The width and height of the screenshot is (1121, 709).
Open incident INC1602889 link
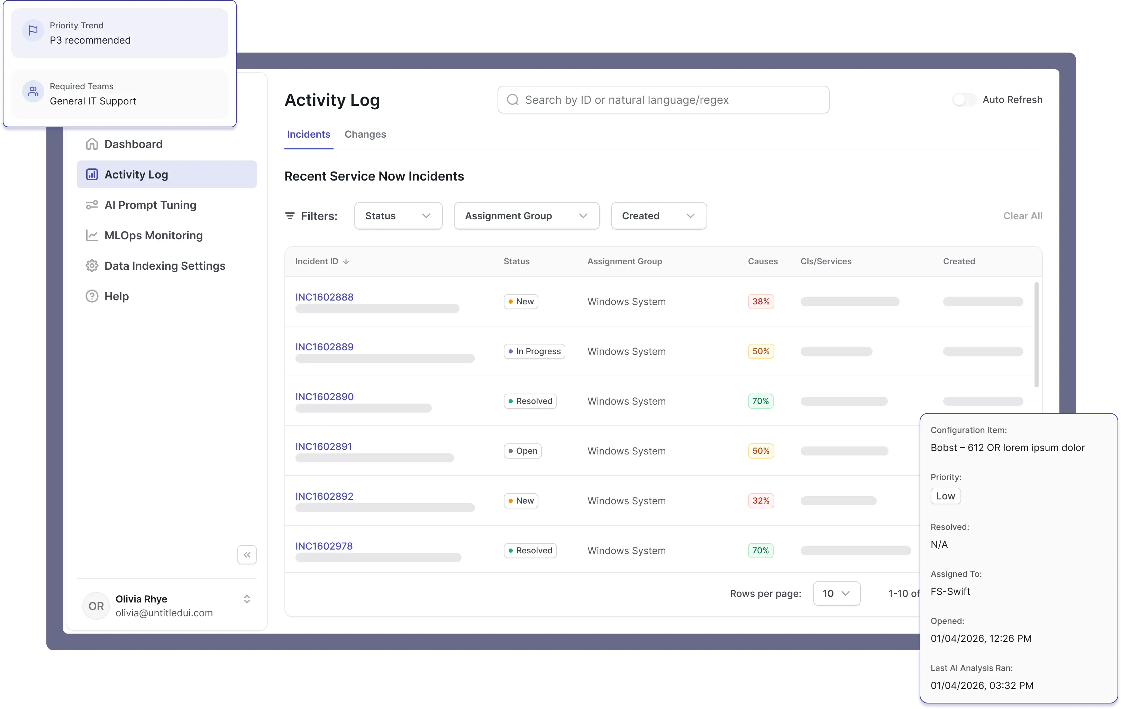(x=324, y=347)
